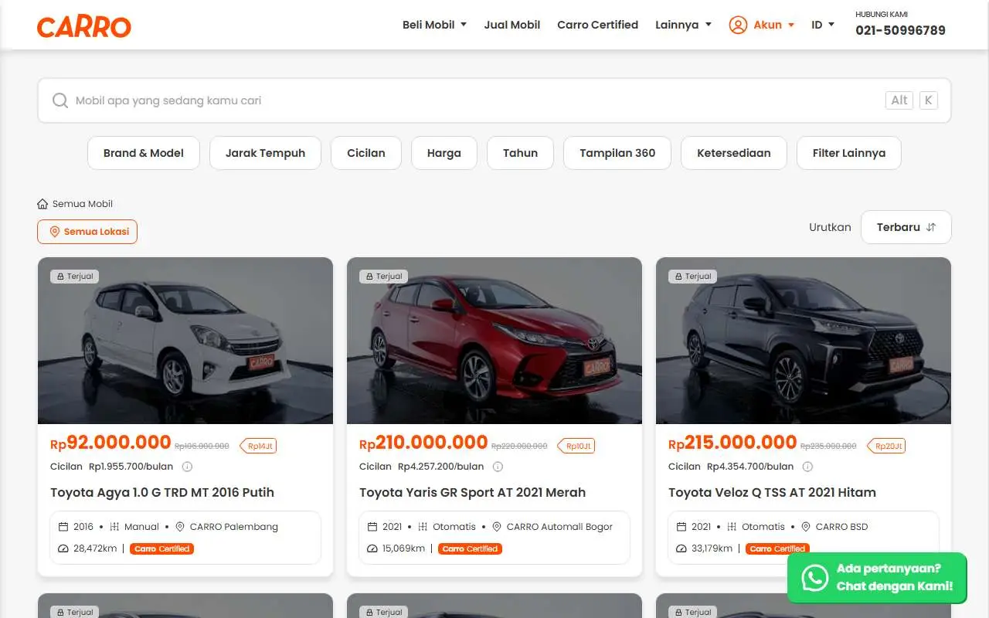Image resolution: width=989 pixels, height=618 pixels.
Task: Click the Rp14Jt discount tag
Action: 258,446
